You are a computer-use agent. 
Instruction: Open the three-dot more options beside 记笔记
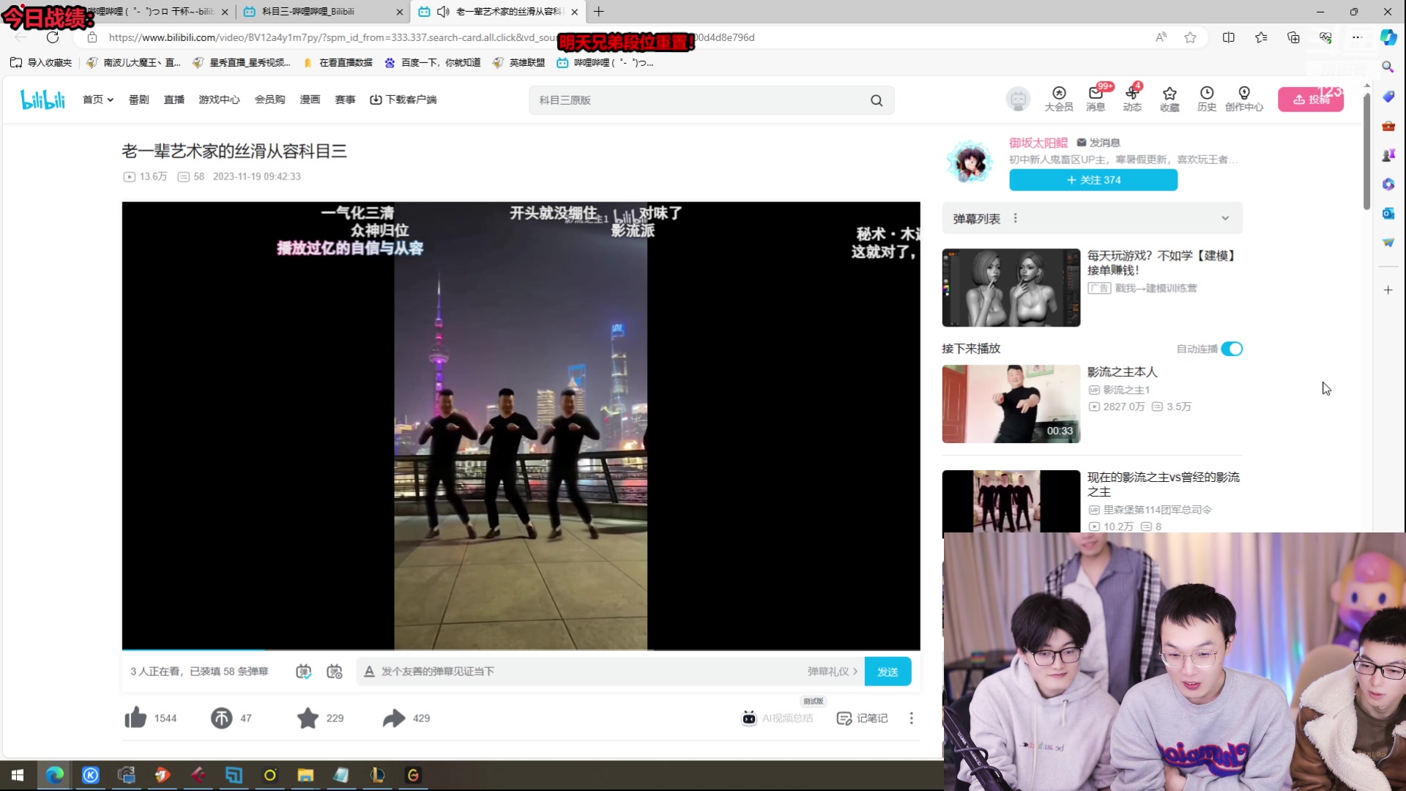click(911, 718)
